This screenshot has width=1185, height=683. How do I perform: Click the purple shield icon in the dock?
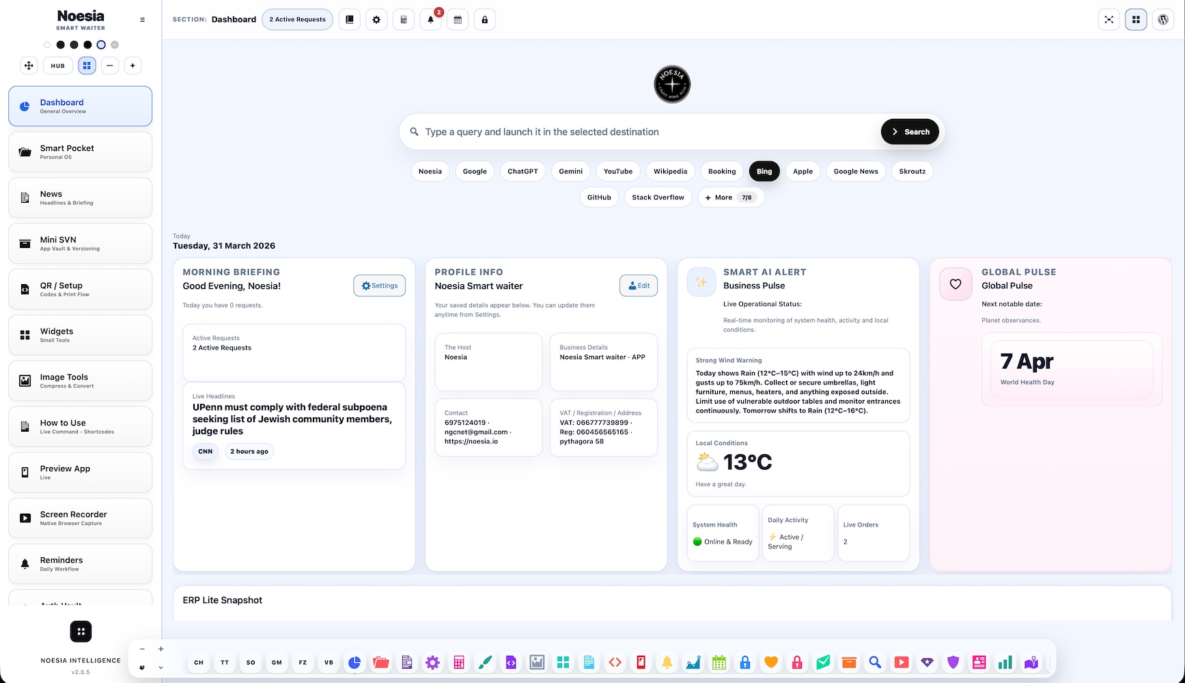953,663
